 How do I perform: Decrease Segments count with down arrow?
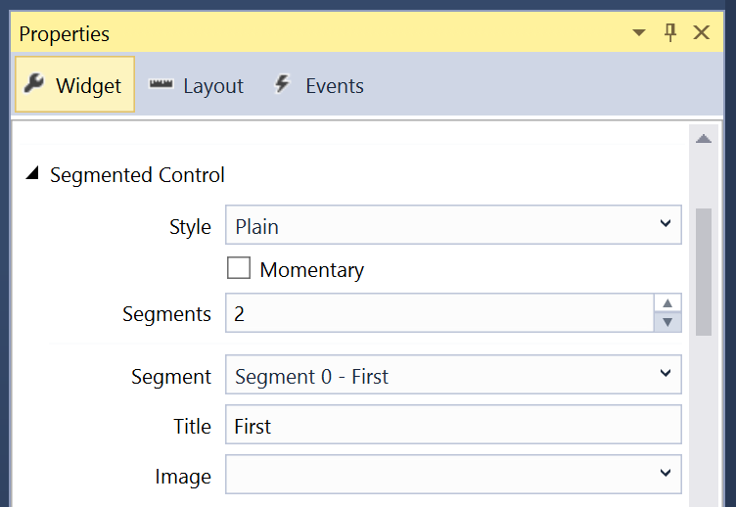667,322
